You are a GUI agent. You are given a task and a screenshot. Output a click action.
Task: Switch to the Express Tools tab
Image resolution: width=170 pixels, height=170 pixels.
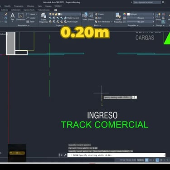(29, 10)
